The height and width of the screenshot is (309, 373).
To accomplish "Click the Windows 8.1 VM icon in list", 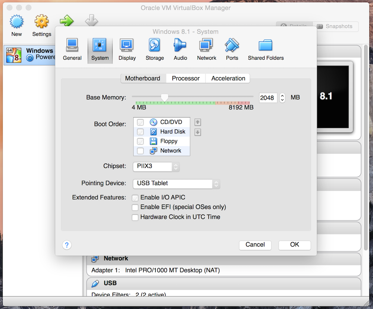I will click(14, 55).
